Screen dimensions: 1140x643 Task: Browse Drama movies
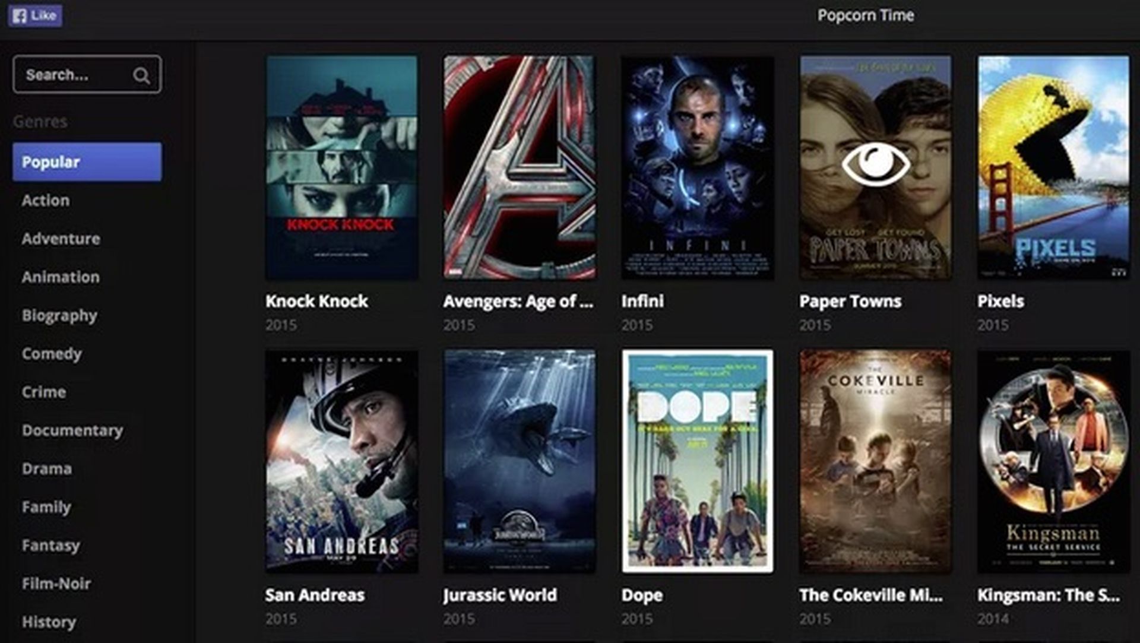[47, 468]
